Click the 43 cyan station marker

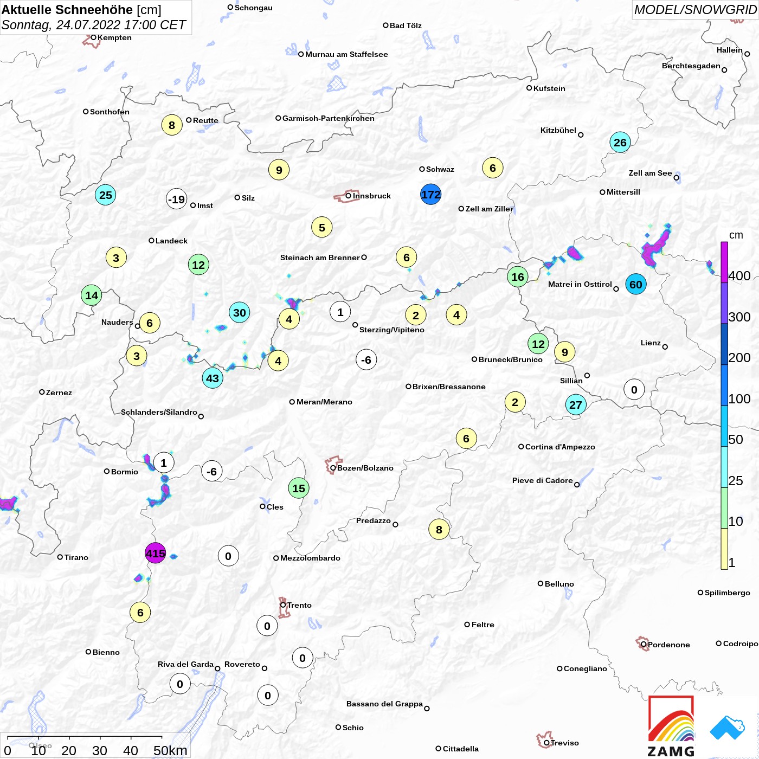[x=213, y=378]
